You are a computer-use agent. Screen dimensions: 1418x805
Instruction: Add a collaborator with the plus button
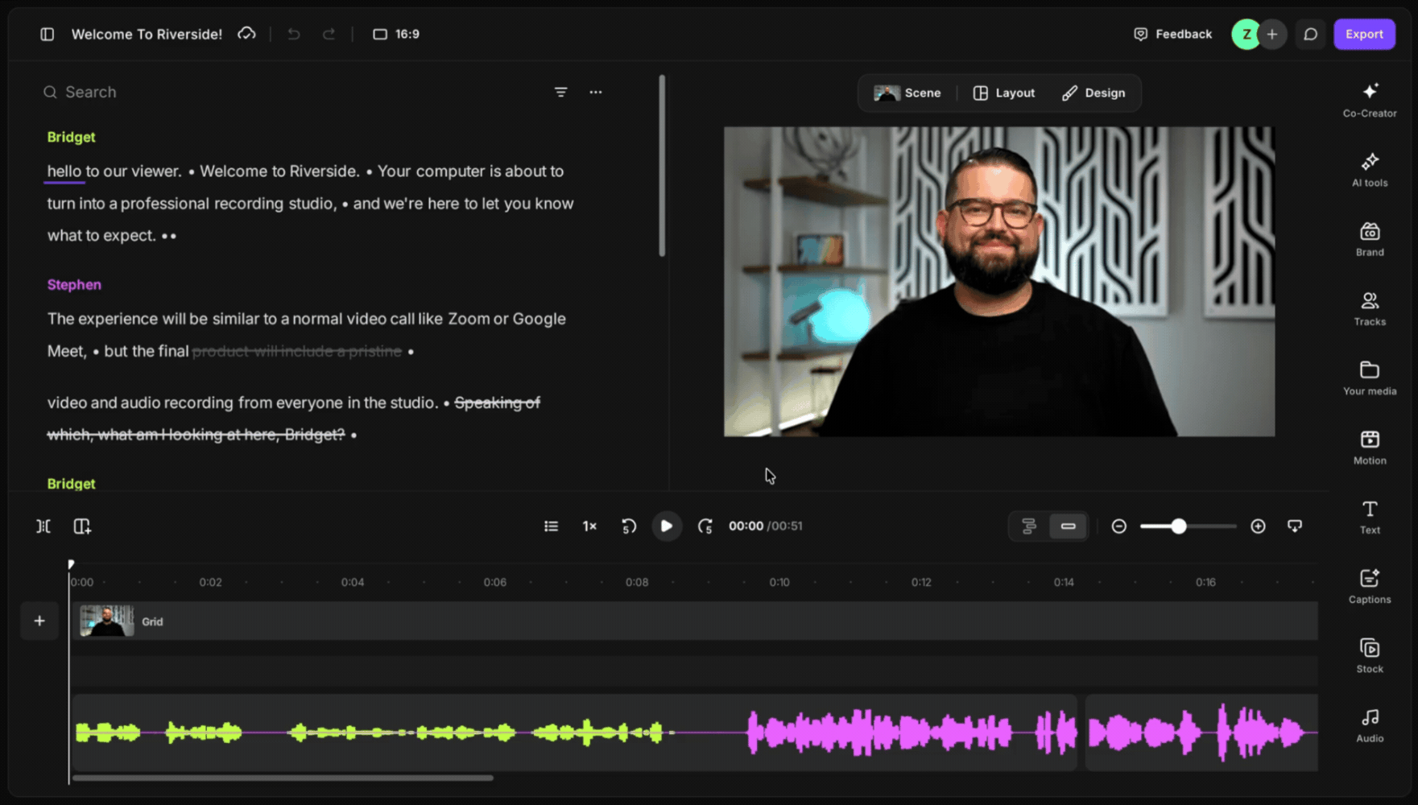pyautogui.click(x=1272, y=34)
